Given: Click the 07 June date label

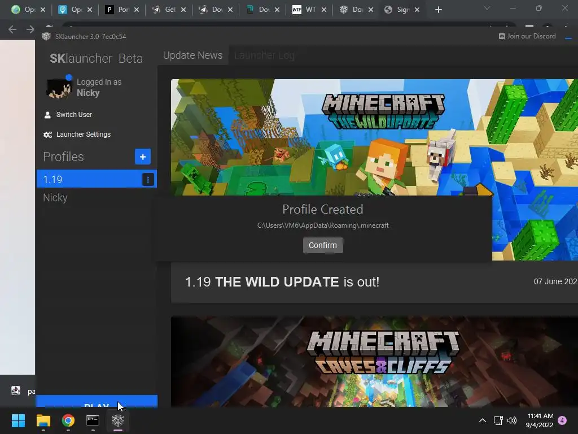Looking at the screenshot, I should click(555, 281).
